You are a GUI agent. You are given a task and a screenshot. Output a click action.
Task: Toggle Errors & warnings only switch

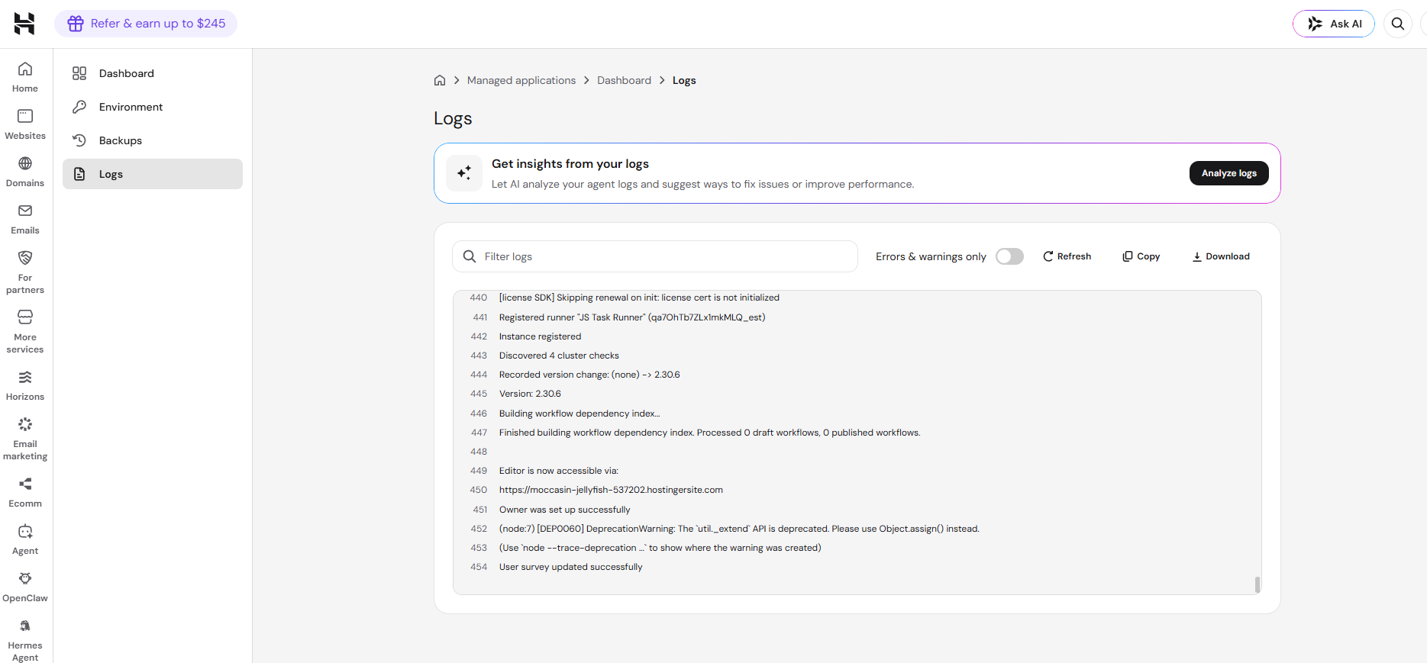[x=1009, y=256]
